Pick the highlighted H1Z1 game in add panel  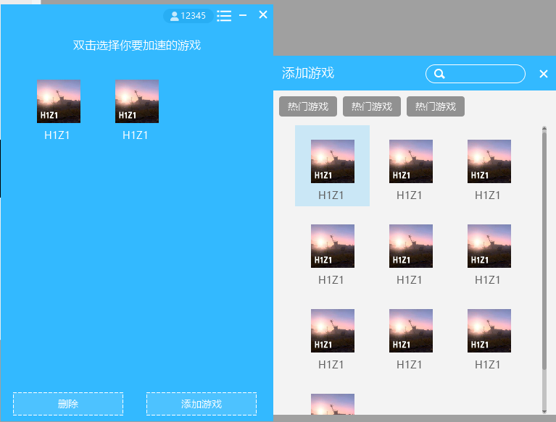click(332, 166)
